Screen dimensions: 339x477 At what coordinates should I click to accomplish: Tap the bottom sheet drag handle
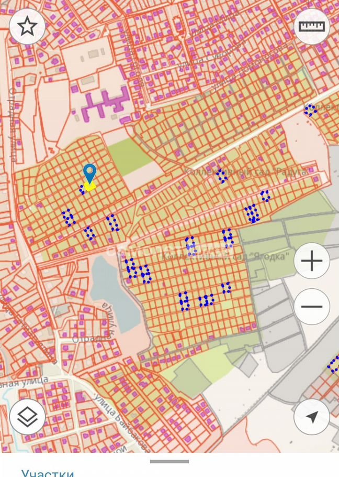coord(169,462)
